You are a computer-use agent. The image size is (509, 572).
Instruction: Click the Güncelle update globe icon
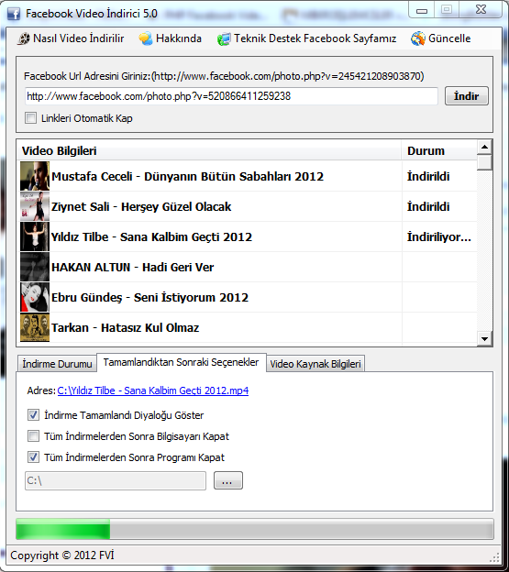click(x=418, y=38)
